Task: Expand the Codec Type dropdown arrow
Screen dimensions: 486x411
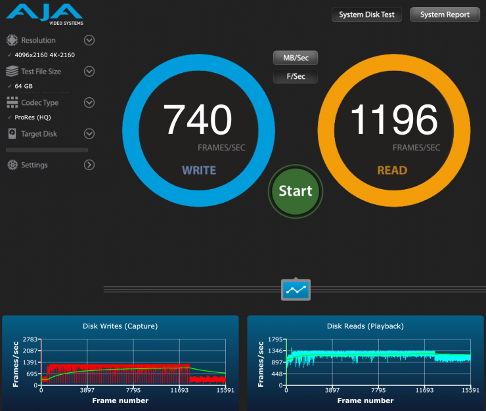Action: pyautogui.click(x=89, y=102)
